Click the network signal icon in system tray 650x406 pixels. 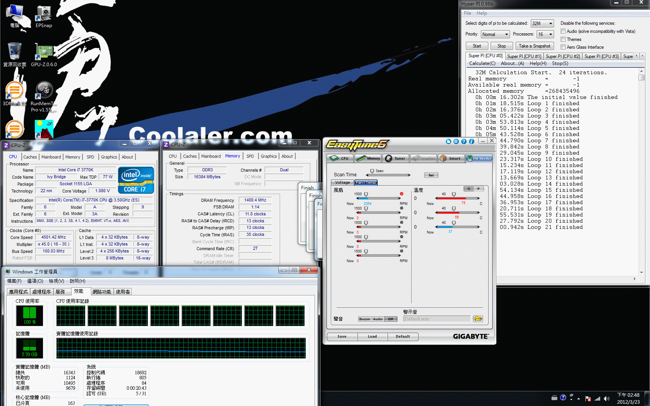coord(597,398)
